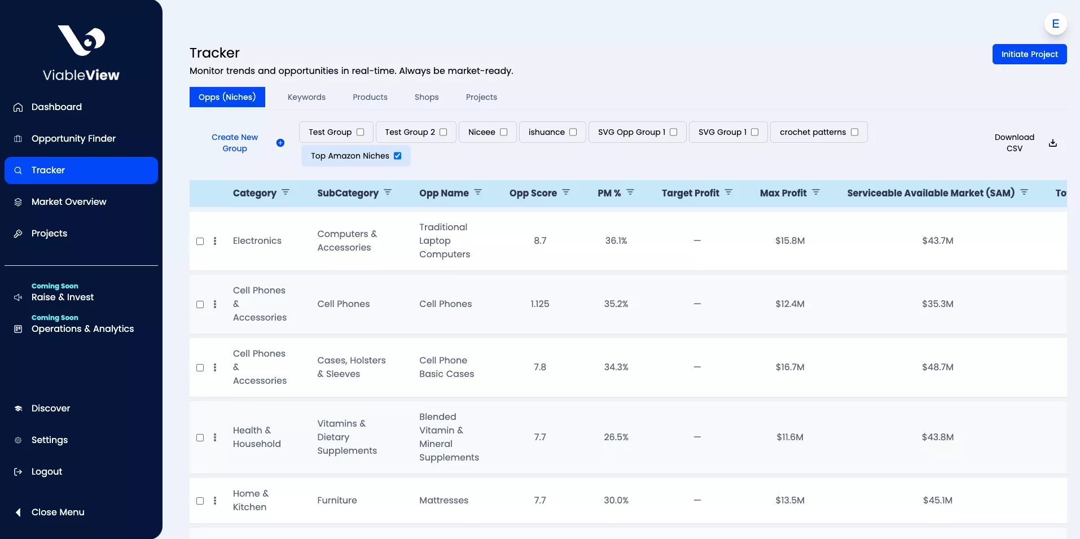This screenshot has width=1080, height=539.
Task: Open the Category column filter
Action: pyautogui.click(x=286, y=192)
